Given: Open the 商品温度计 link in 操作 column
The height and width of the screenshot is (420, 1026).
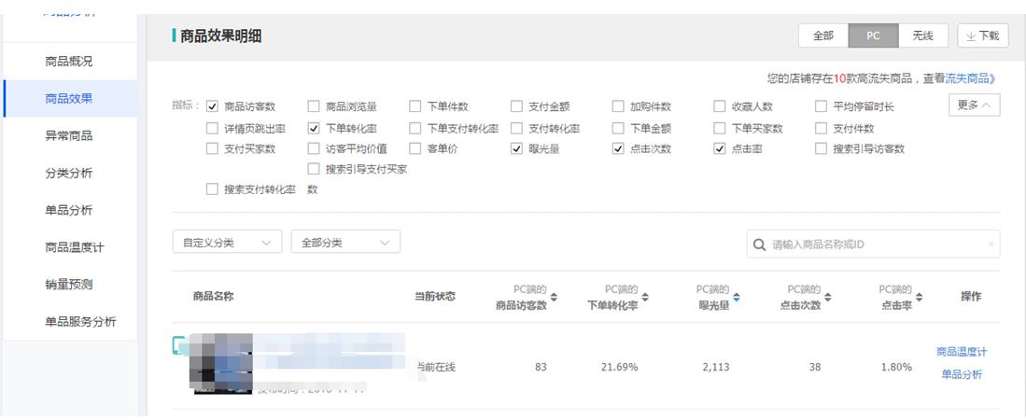Looking at the screenshot, I should pos(961,352).
